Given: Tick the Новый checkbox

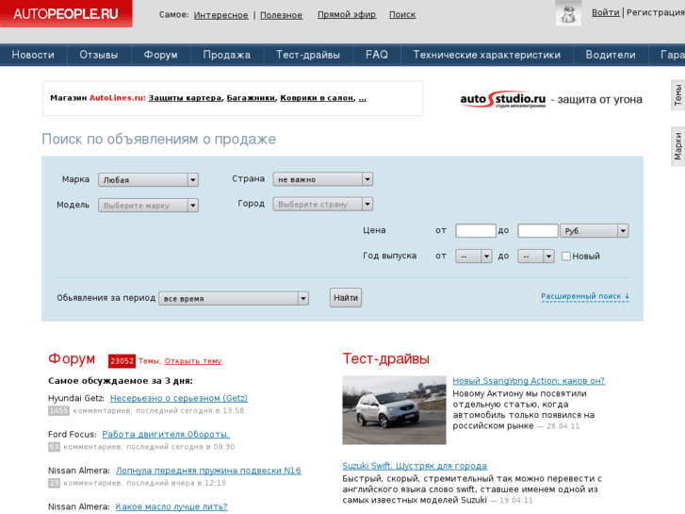Looking at the screenshot, I should 565,256.
